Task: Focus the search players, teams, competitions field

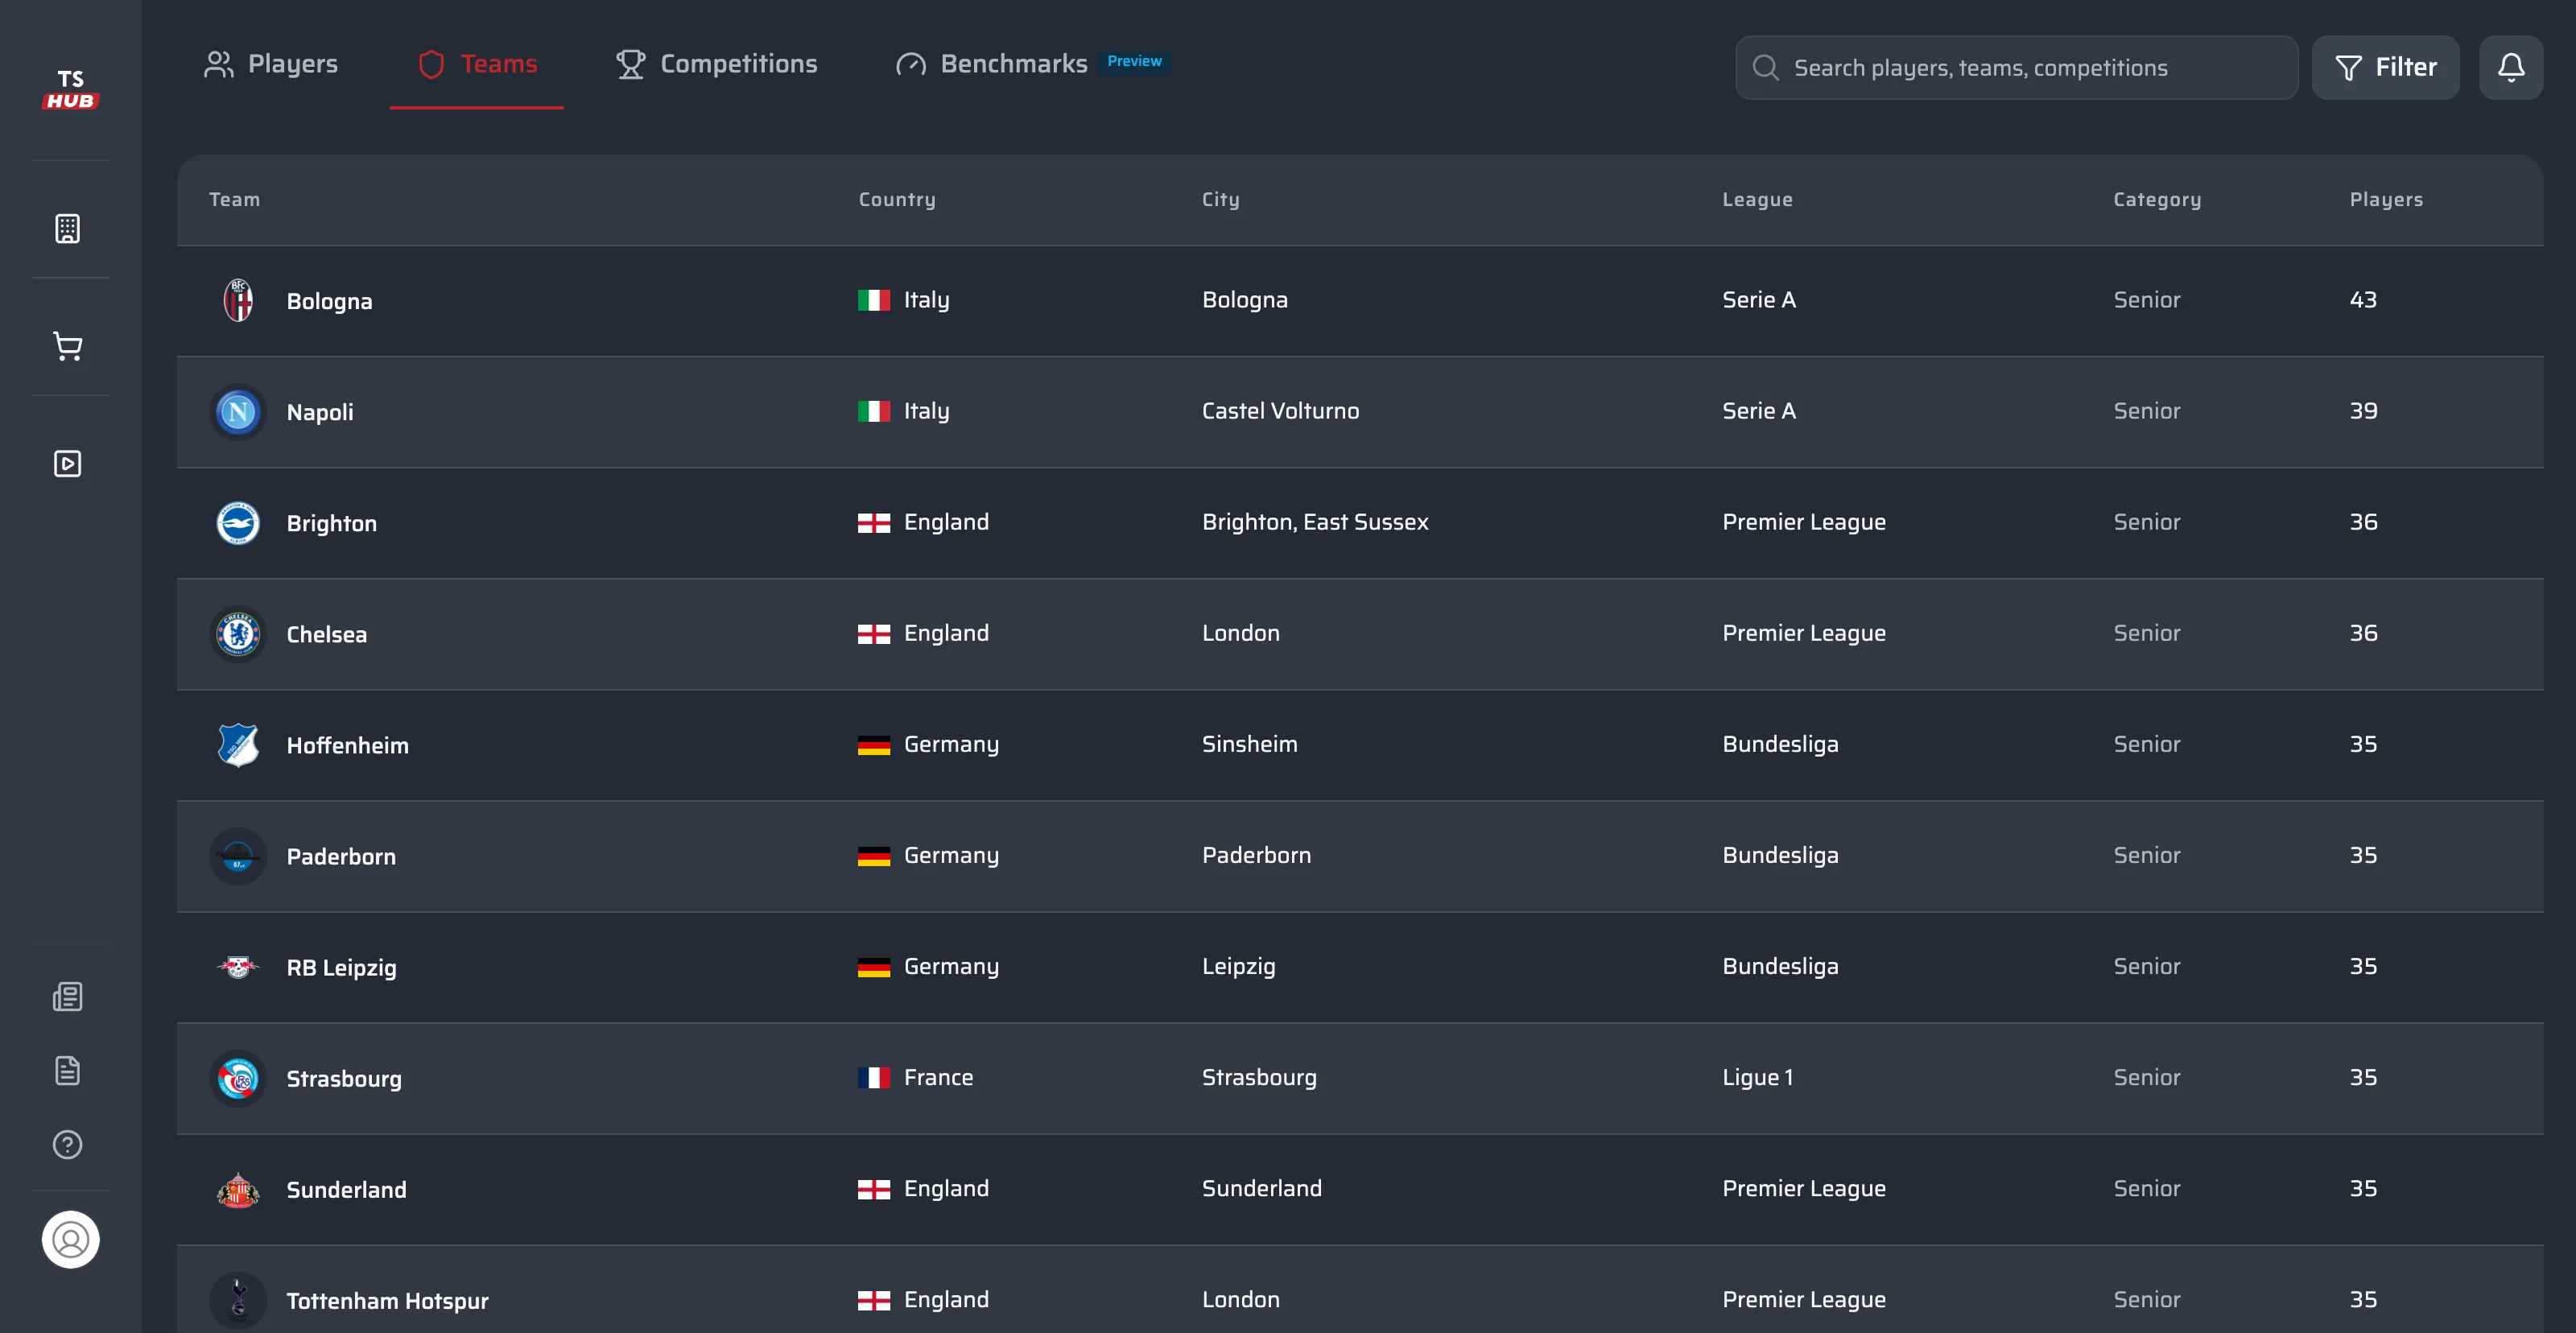Action: click(2016, 67)
